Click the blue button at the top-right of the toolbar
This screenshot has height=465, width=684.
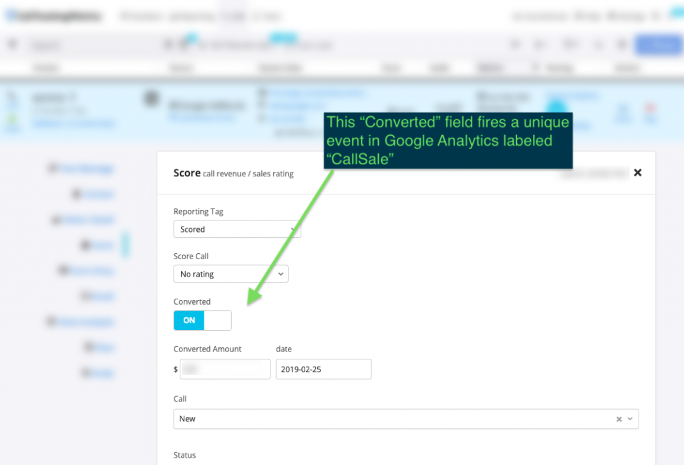(659, 44)
